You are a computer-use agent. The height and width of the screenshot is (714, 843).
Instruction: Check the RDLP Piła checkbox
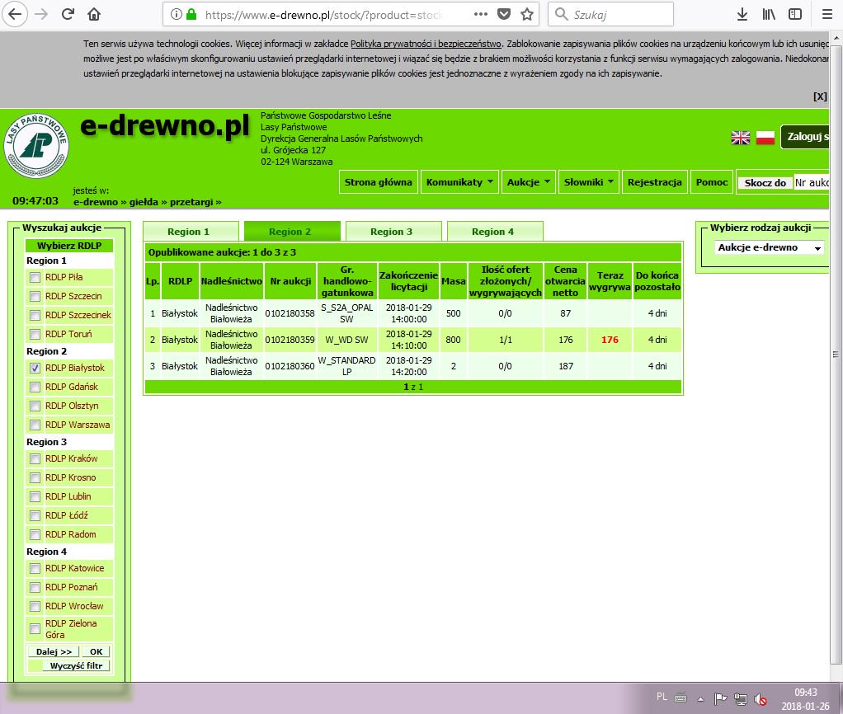pyautogui.click(x=35, y=277)
